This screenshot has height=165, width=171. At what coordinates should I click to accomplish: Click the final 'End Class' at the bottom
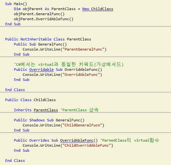(15, 161)
